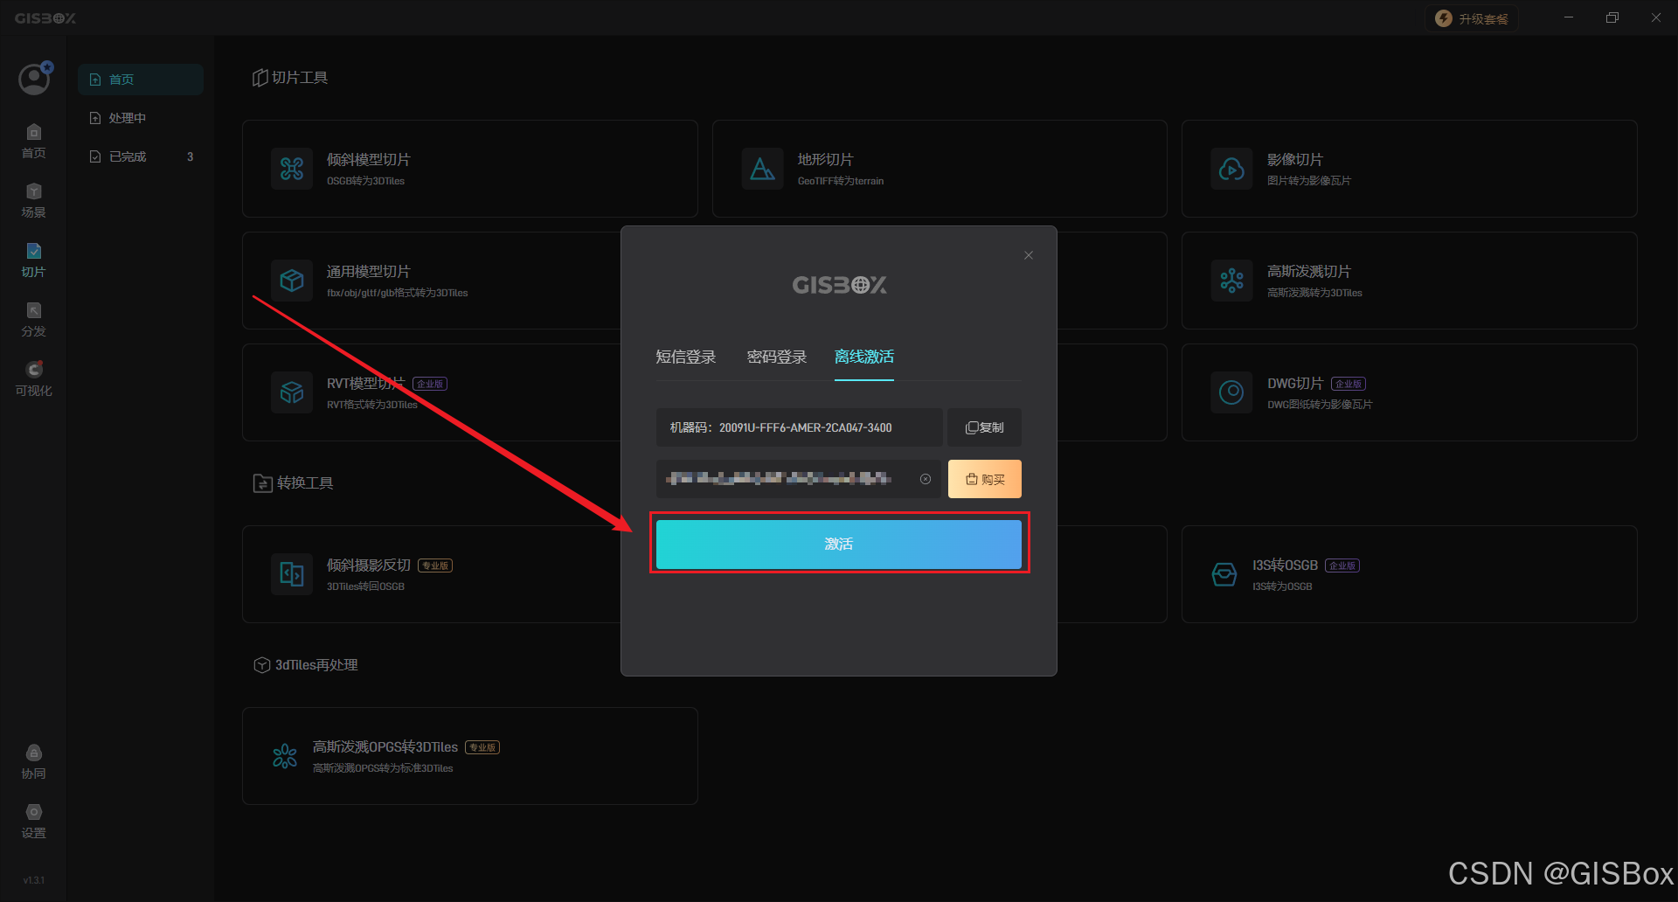Screen dimensions: 1678x902
Task: Switch to 密码登录 tab
Action: tap(777, 357)
